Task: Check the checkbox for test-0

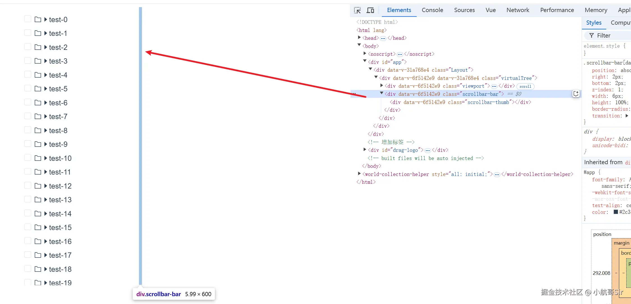Action: click(x=28, y=19)
